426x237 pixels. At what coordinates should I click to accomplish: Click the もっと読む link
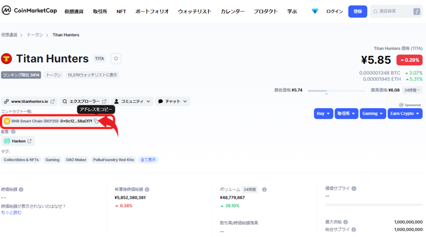[11, 212]
